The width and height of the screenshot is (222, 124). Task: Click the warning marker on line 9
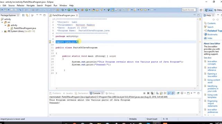[x=50, y=42]
